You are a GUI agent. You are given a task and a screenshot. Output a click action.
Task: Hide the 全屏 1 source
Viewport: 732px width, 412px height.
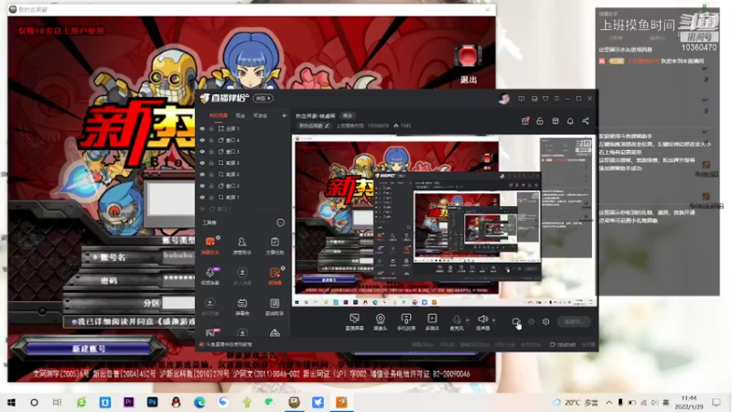tap(202, 128)
